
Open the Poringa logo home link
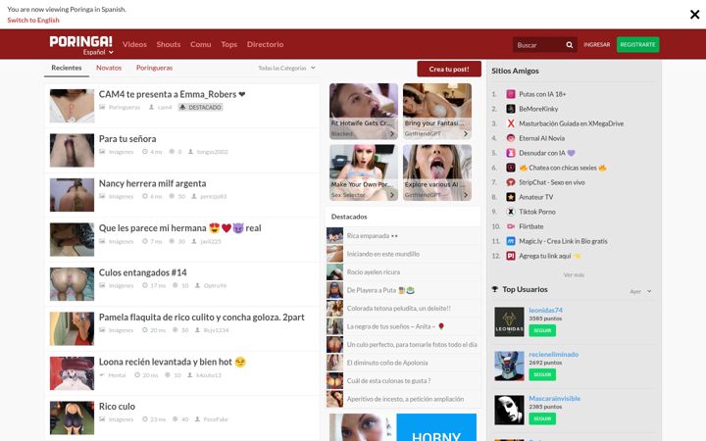(x=81, y=41)
